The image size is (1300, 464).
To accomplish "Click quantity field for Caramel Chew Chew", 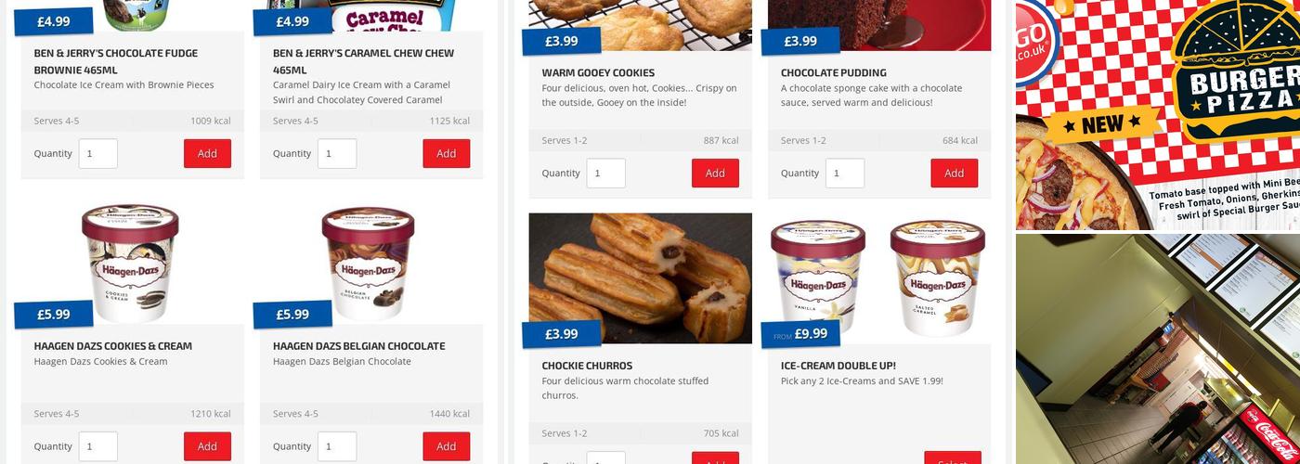I will tap(337, 154).
